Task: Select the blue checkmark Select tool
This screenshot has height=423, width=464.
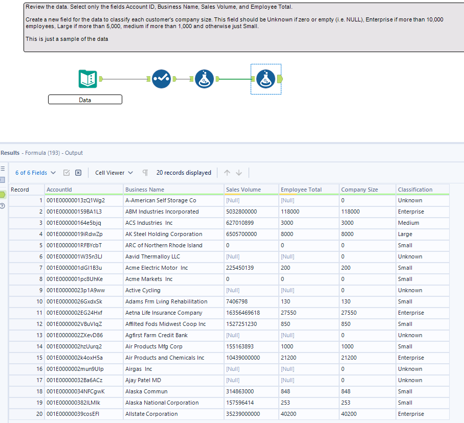Action: tap(161, 79)
